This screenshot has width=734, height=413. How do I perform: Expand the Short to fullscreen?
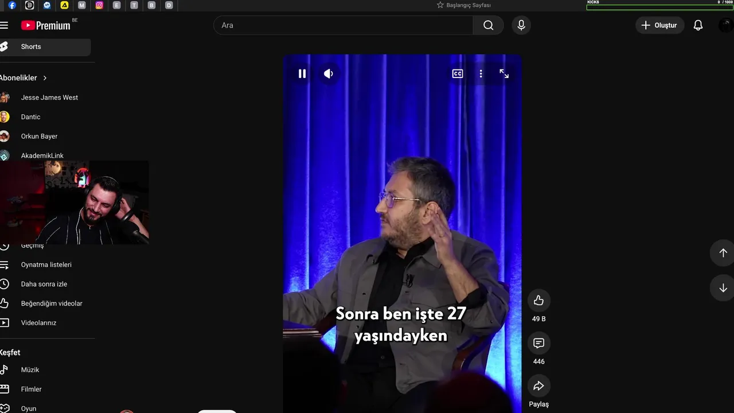click(x=504, y=73)
